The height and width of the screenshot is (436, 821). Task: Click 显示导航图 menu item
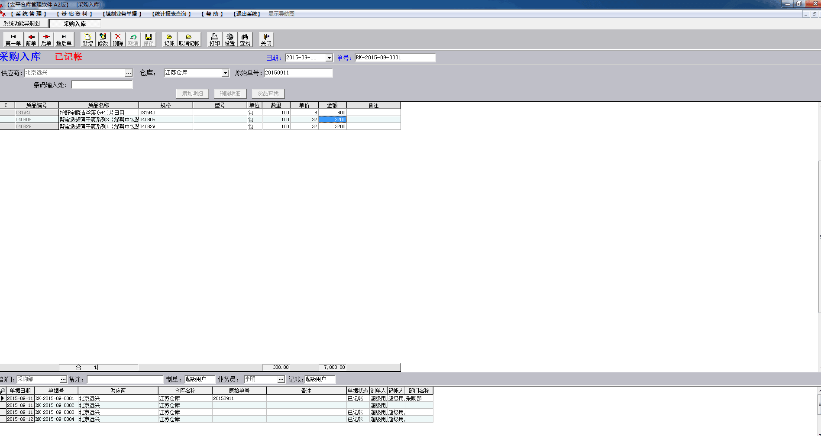(x=281, y=14)
